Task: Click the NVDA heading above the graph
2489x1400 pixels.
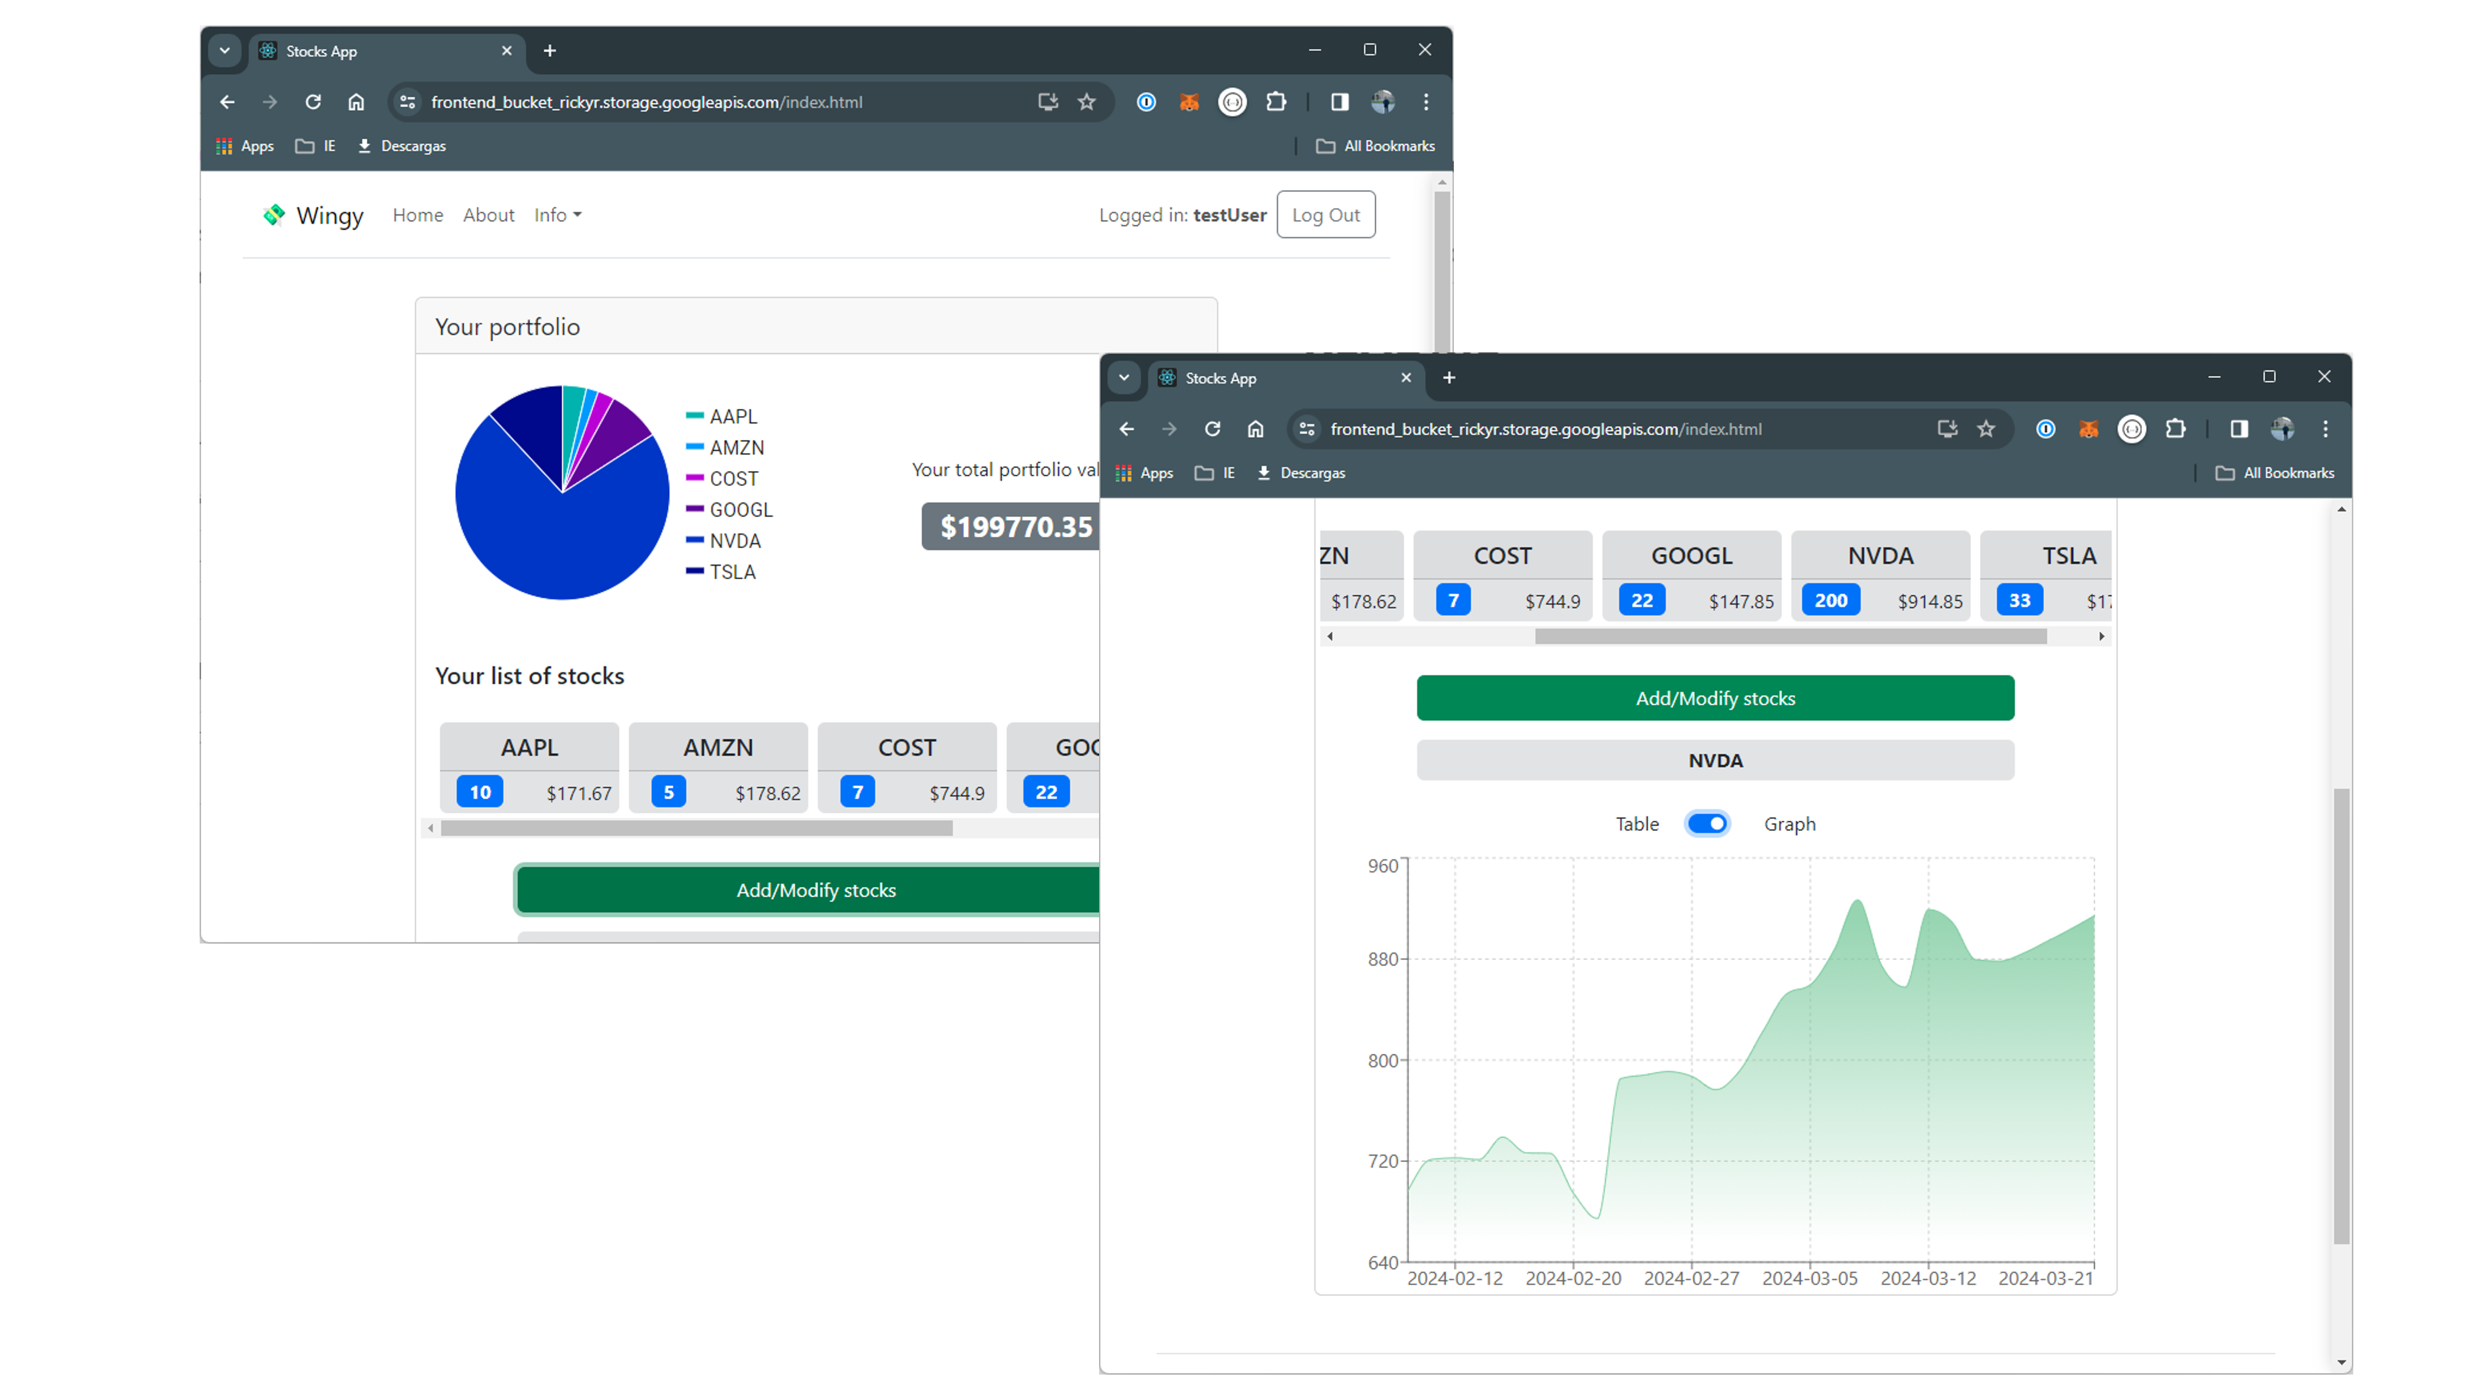Action: click(1715, 760)
